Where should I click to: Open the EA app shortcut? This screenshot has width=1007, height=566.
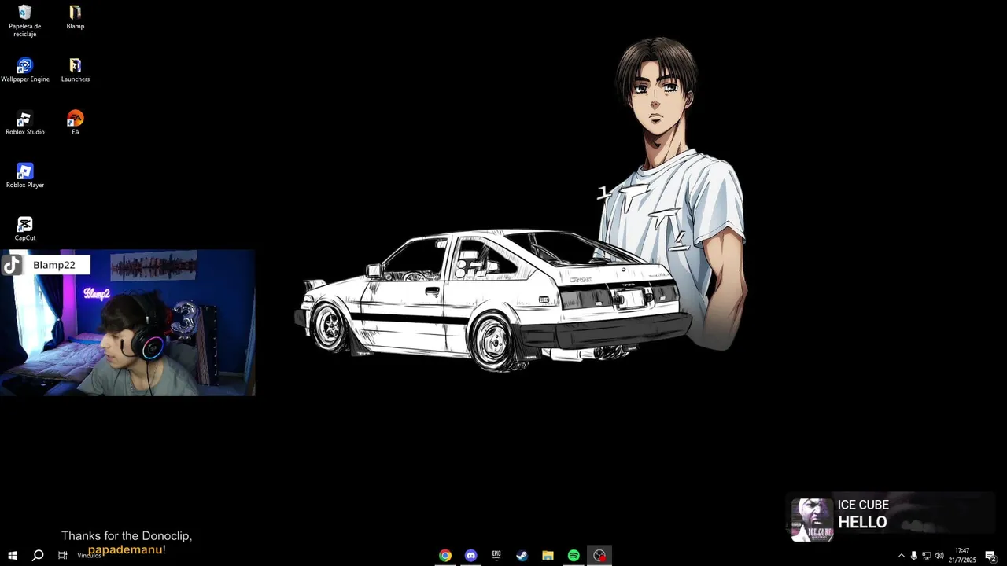75,123
